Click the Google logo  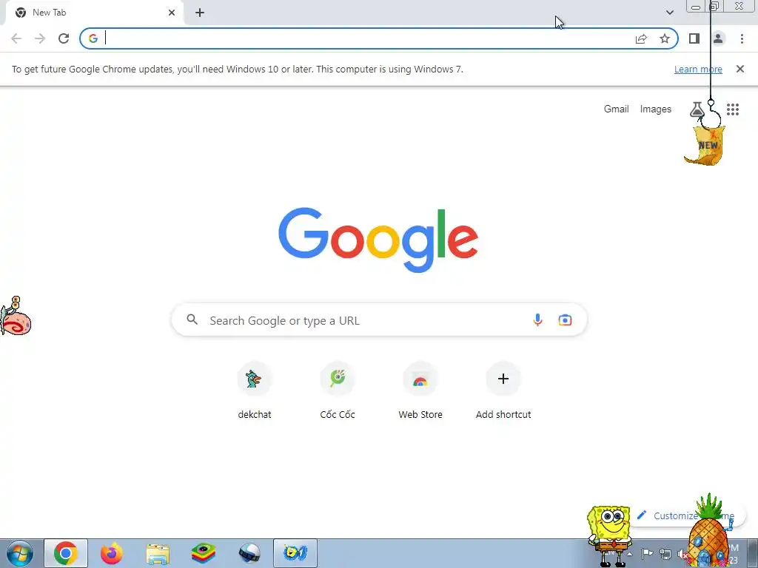[x=378, y=240]
